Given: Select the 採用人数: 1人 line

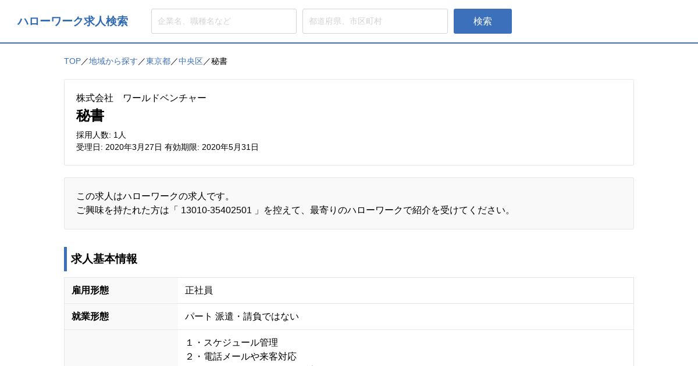Looking at the screenshot, I should coord(101,135).
